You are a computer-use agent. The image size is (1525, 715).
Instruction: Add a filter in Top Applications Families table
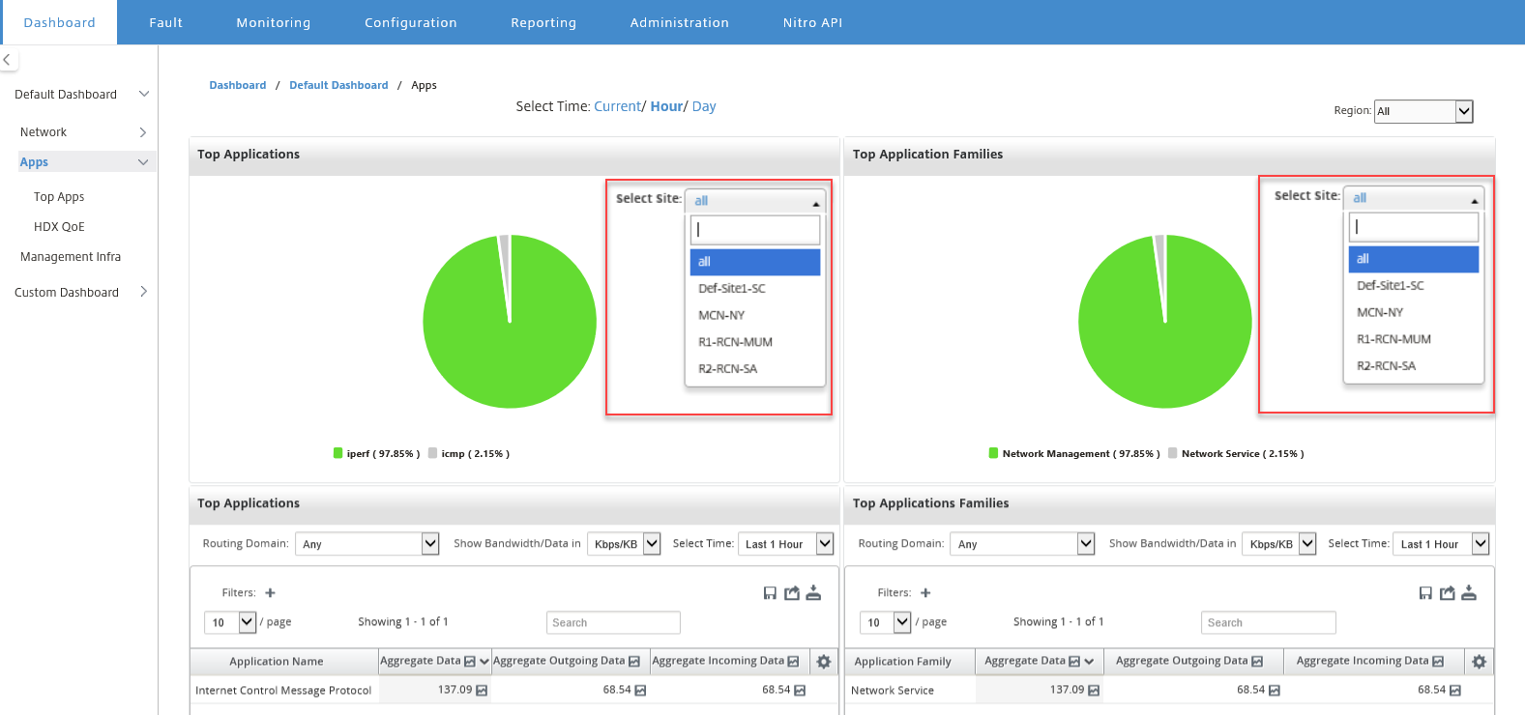point(925,593)
